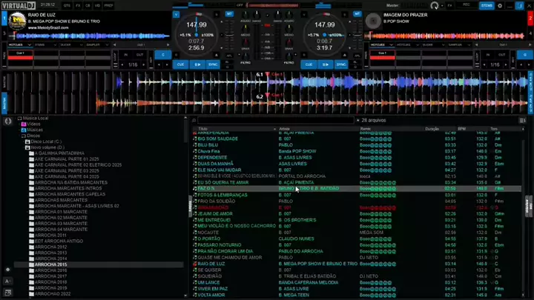Click the right deck eject icon

pos(344,55)
